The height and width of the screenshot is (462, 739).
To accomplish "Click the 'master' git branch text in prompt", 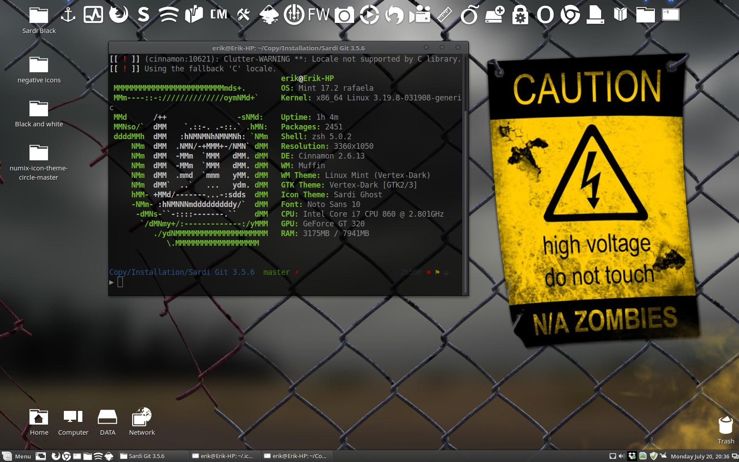I will [x=276, y=272].
